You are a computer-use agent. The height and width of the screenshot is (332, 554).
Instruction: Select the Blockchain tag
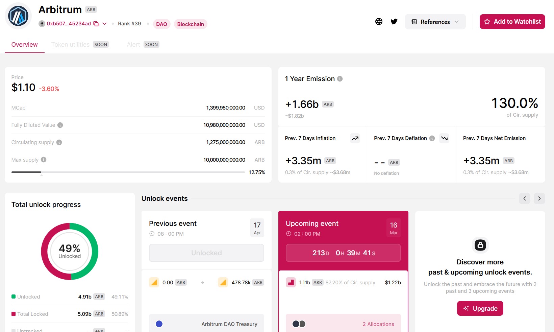pyautogui.click(x=191, y=24)
